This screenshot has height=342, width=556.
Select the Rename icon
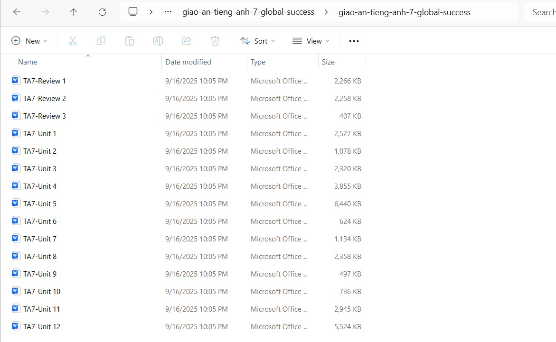click(158, 41)
